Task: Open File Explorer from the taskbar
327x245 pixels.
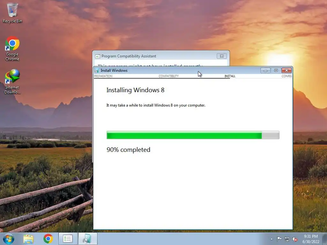Action: pos(28,239)
